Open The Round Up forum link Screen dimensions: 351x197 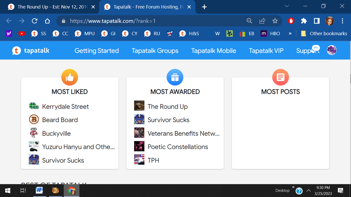(x=168, y=106)
